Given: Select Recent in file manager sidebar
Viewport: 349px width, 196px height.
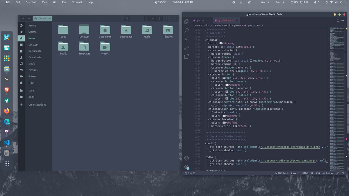Looking at the screenshot, I should (35, 26).
